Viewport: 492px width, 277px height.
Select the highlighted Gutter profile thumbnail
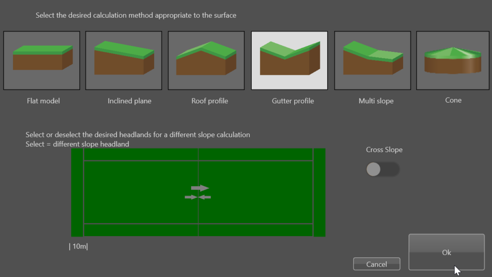coord(290,60)
